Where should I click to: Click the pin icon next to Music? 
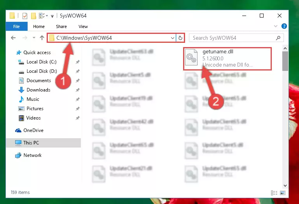[x=78, y=99]
